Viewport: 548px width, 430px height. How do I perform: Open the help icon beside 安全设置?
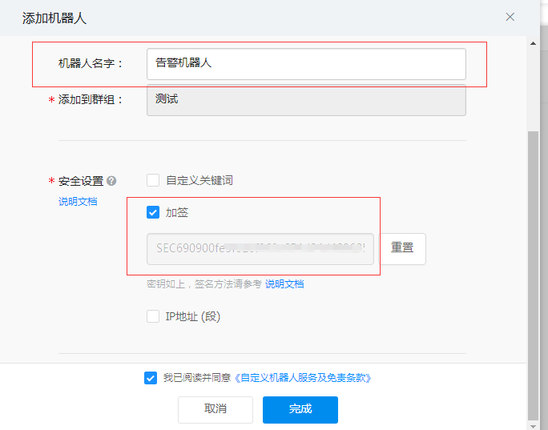(111, 181)
